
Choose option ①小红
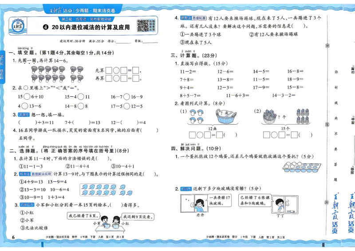27,212
